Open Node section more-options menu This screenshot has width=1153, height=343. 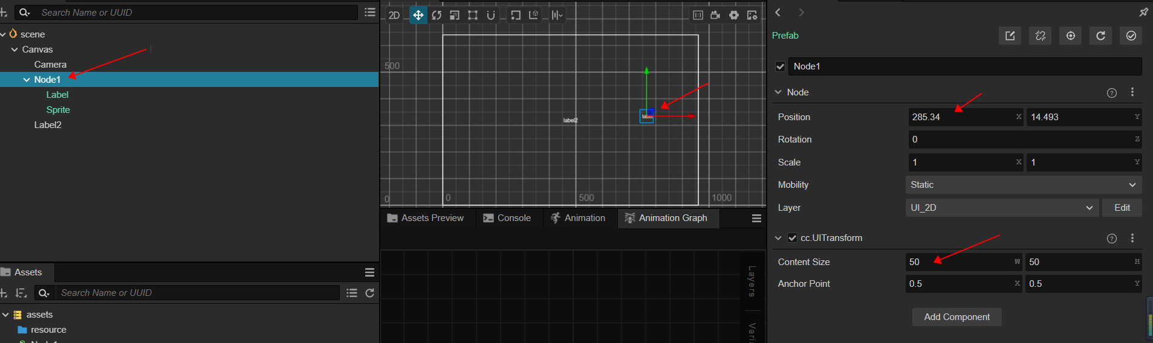(1132, 92)
